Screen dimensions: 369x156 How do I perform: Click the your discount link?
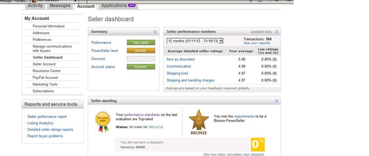[x=253, y=155]
